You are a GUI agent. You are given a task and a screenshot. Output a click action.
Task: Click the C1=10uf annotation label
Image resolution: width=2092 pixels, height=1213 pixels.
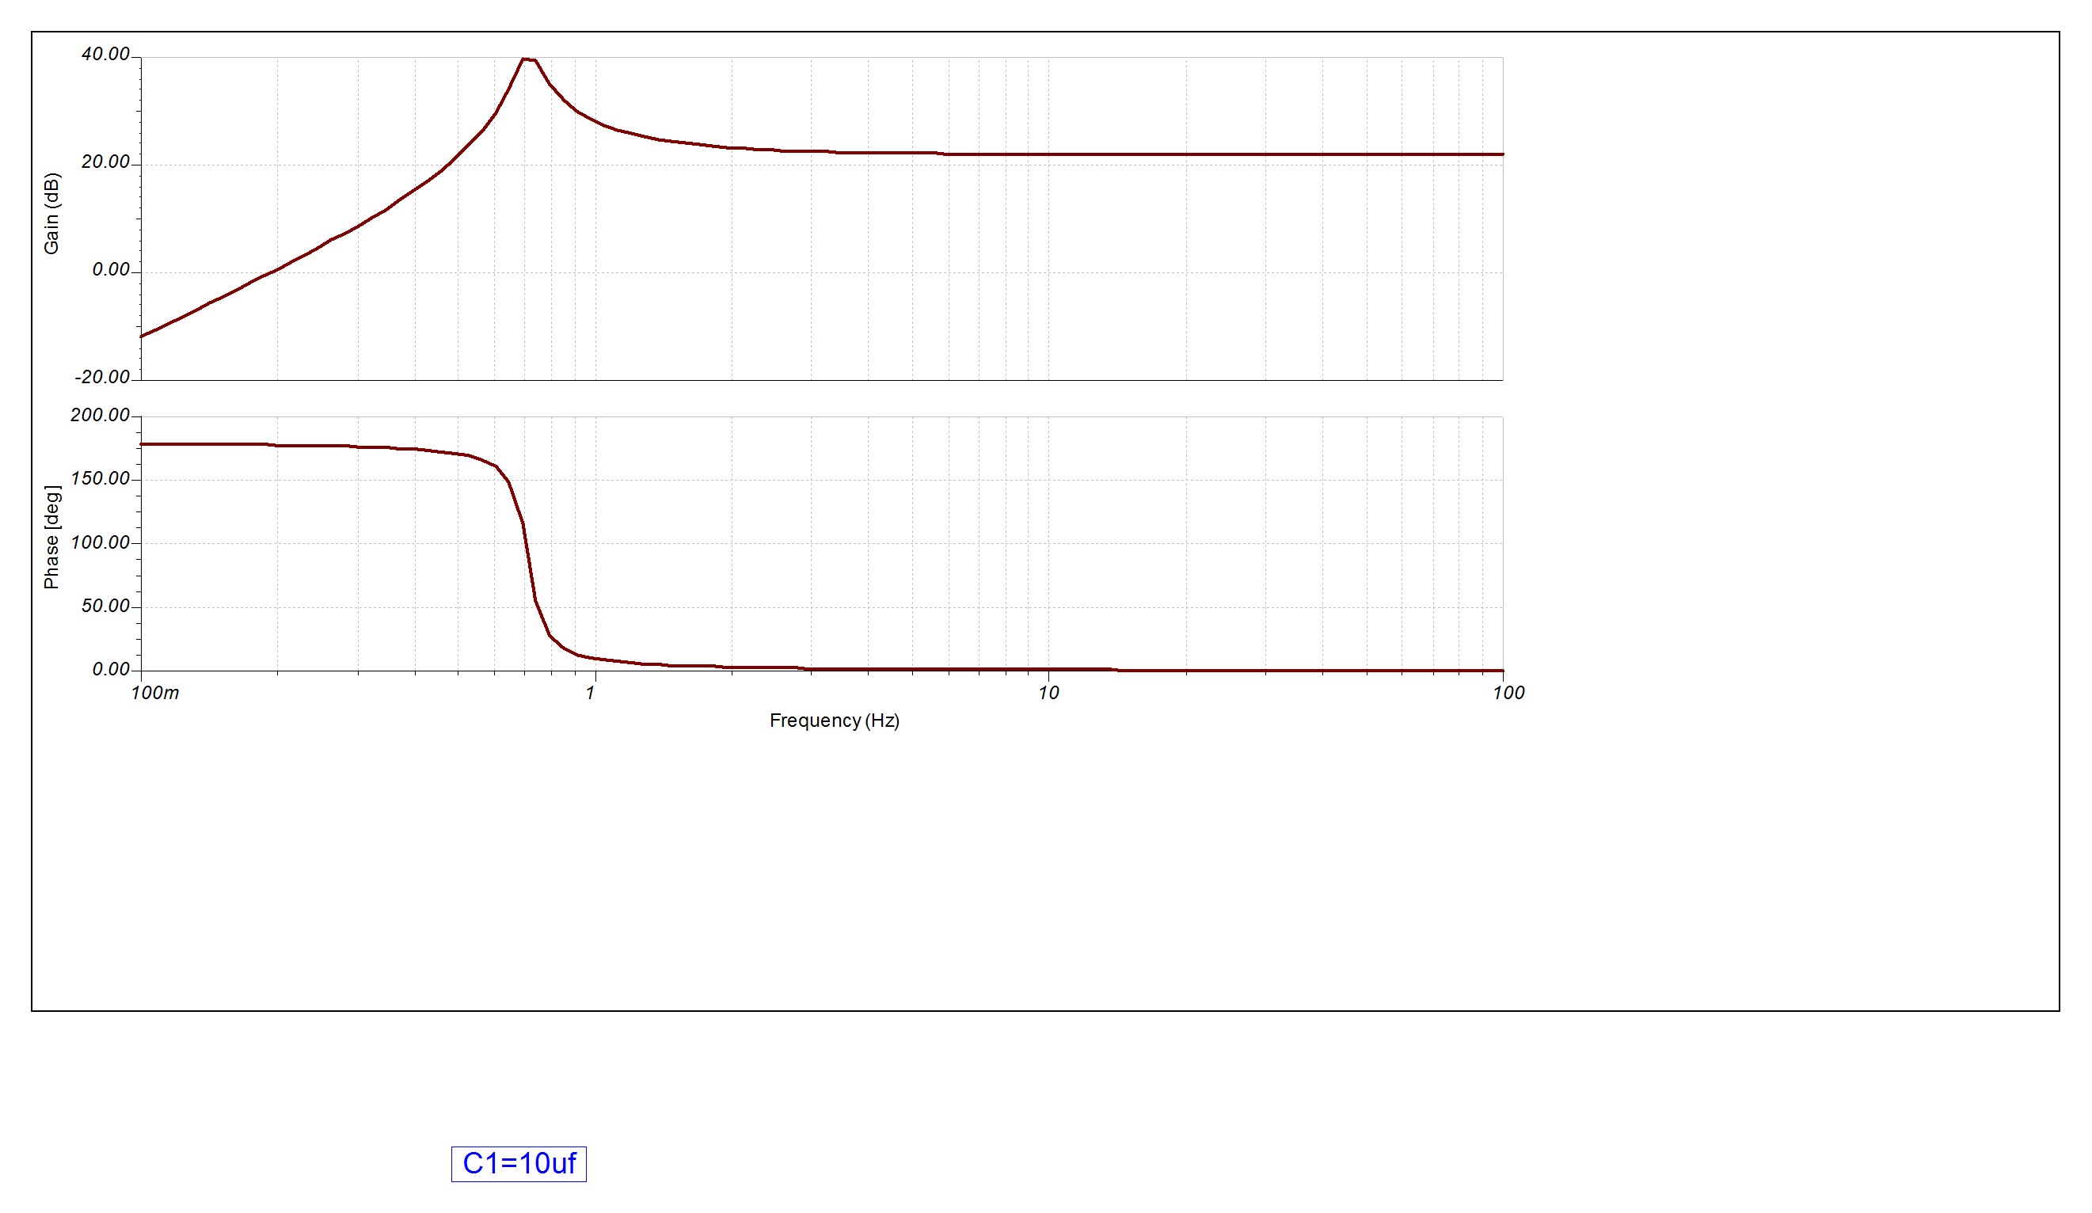pos(519,1164)
